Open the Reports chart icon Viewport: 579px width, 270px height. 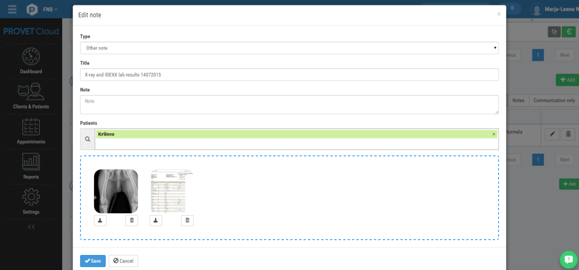point(31,162)
